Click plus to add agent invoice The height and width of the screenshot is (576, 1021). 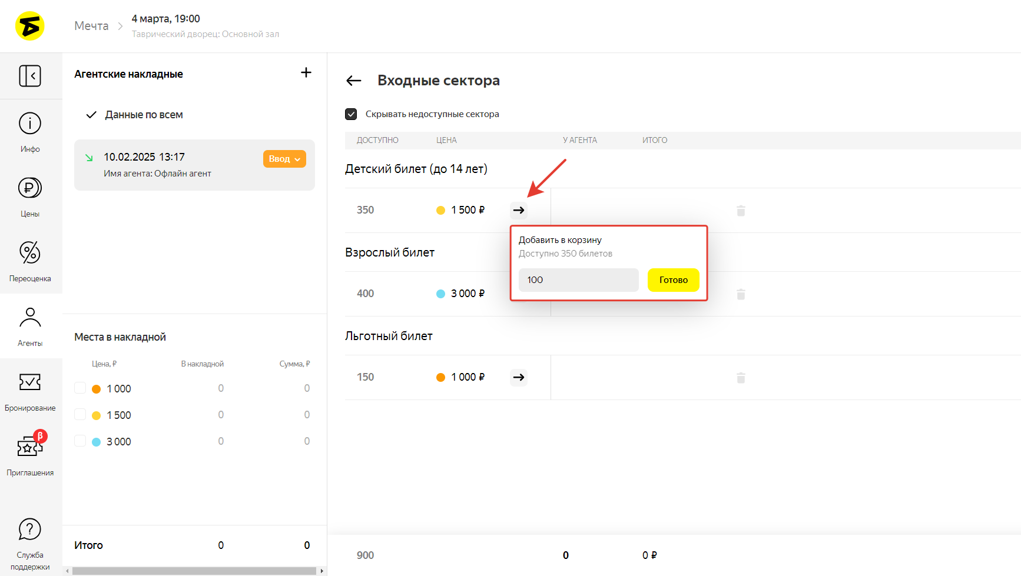click(306, 72)
